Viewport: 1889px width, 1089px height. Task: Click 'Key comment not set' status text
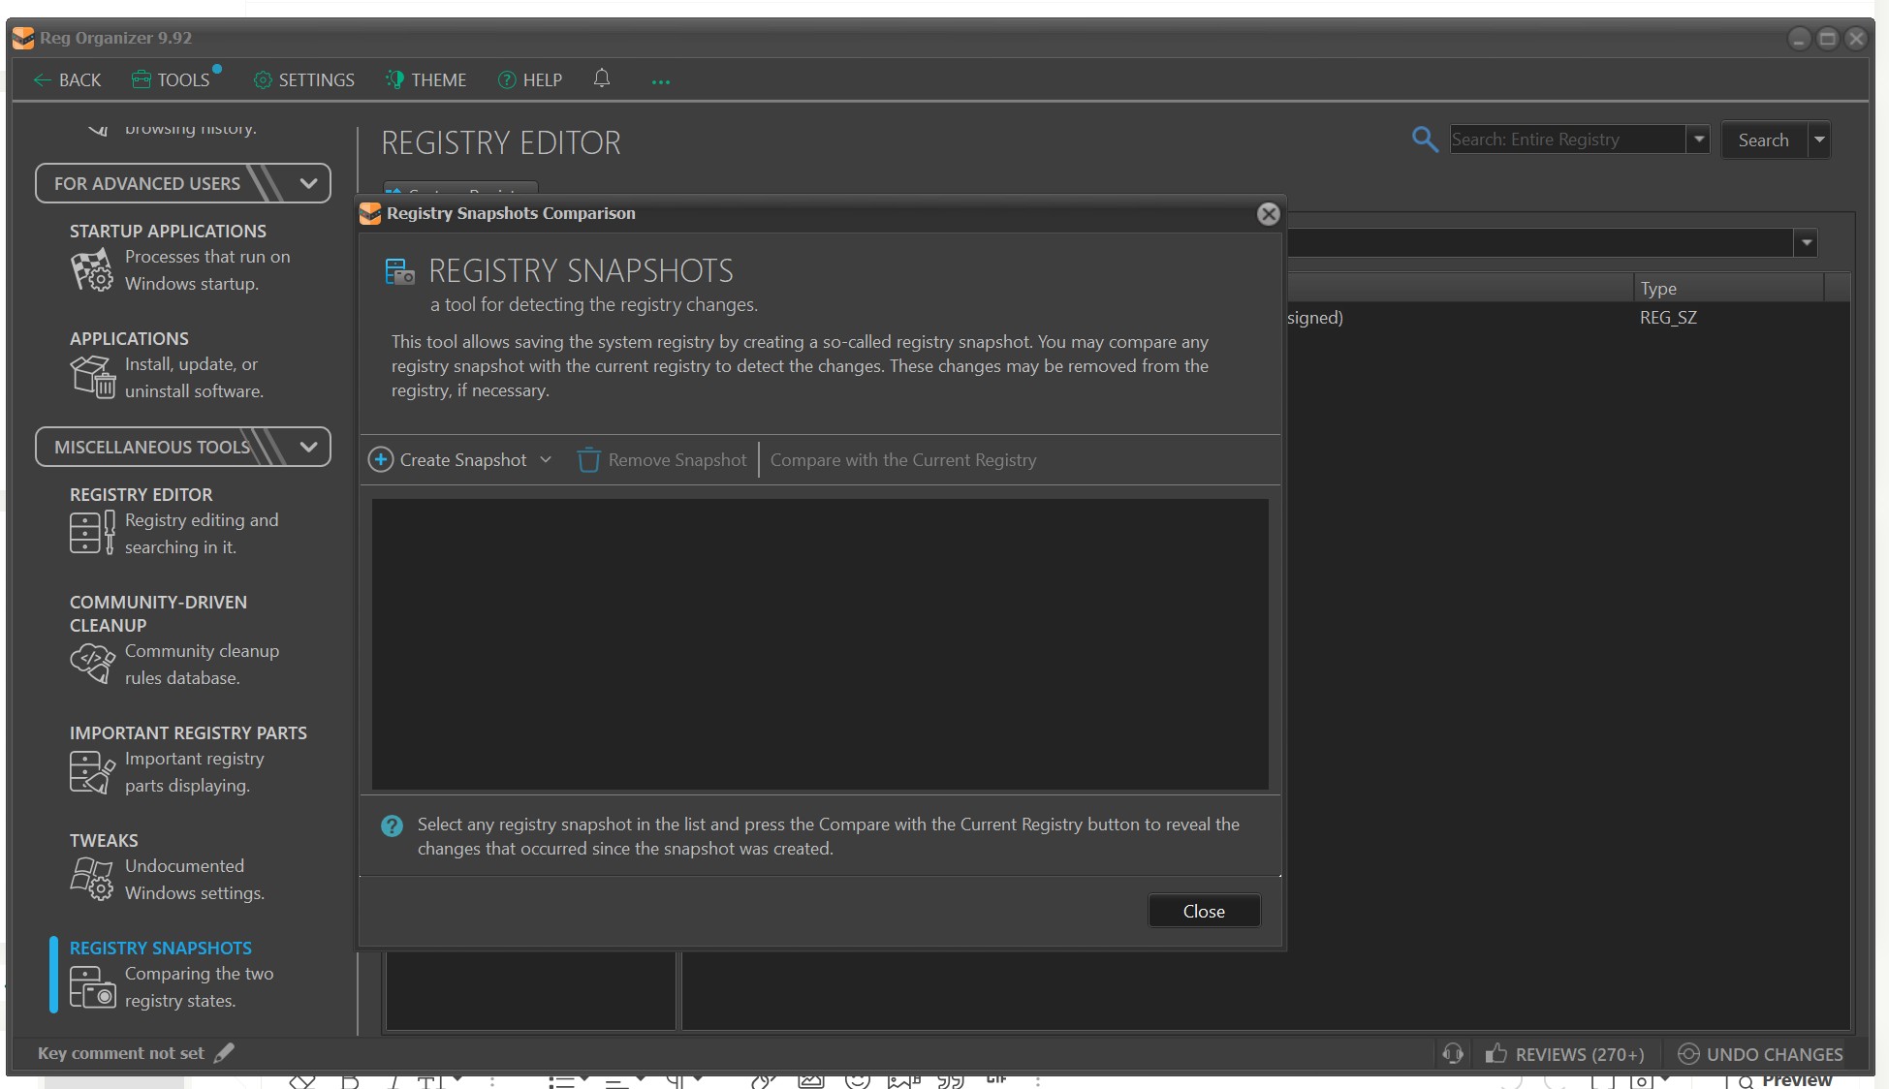point(121,1053)
